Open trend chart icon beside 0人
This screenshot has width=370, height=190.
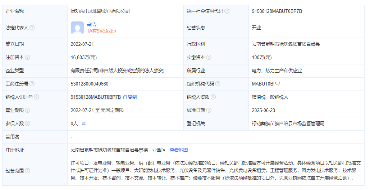84,123
